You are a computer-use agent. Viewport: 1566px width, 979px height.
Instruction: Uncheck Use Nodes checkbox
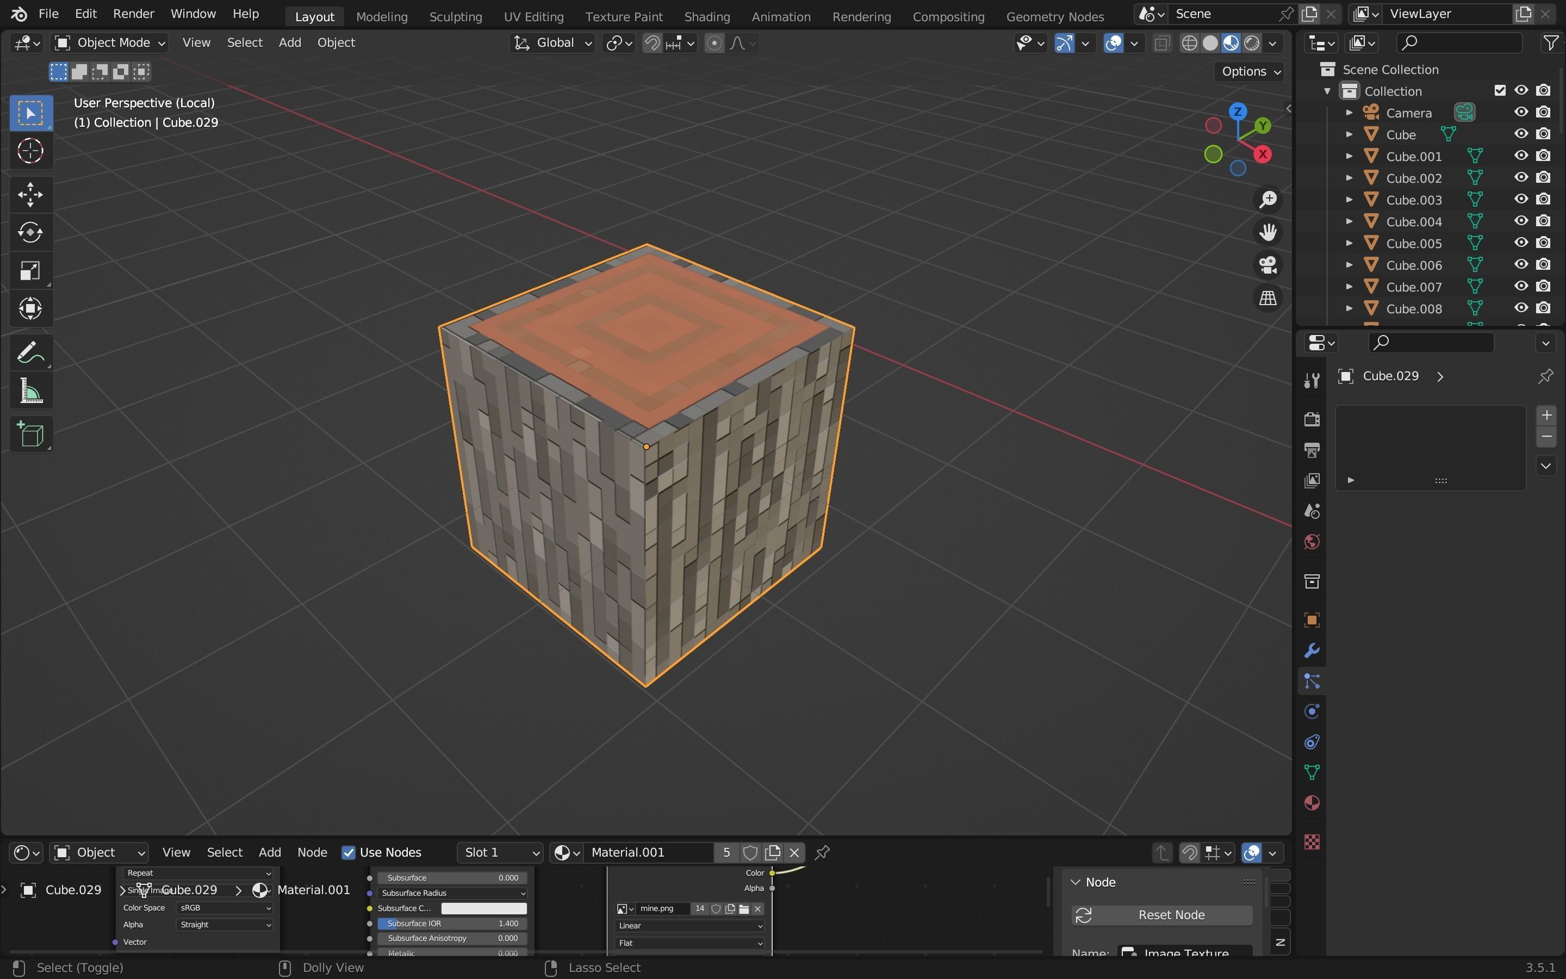pos(348,853)
